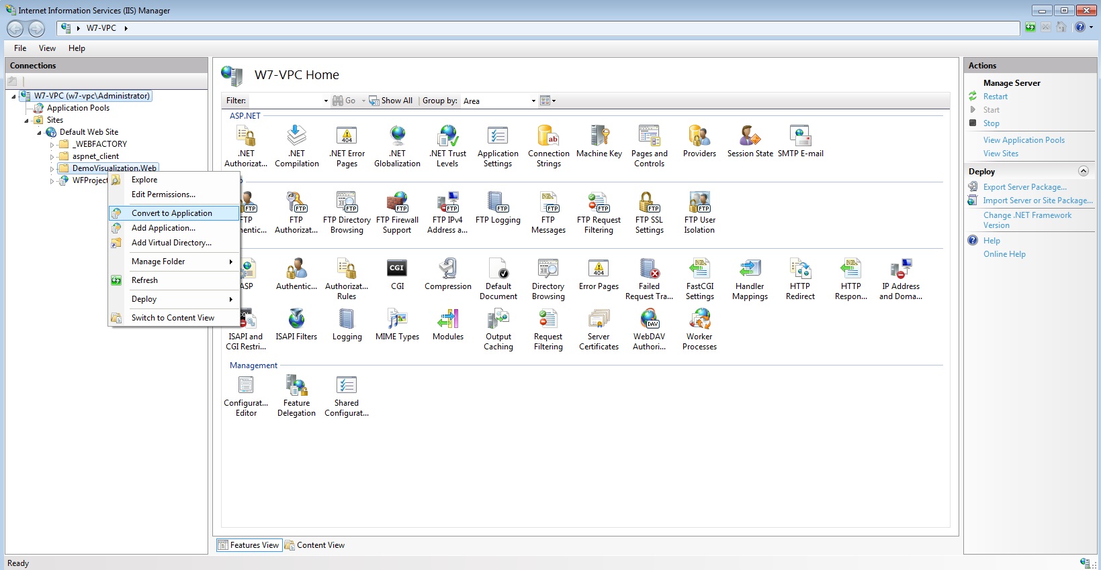Expand the aspnet_client folder node
1101x570 pixels.
52,157
